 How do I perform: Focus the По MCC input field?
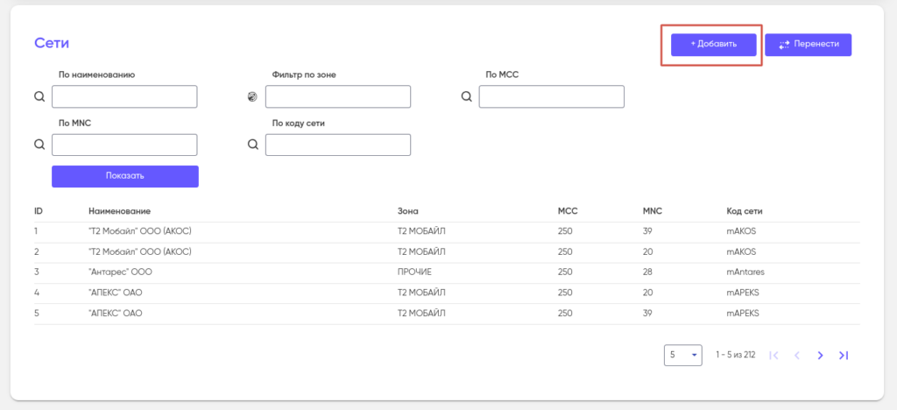pyautogui.click(x=552, y=96)
